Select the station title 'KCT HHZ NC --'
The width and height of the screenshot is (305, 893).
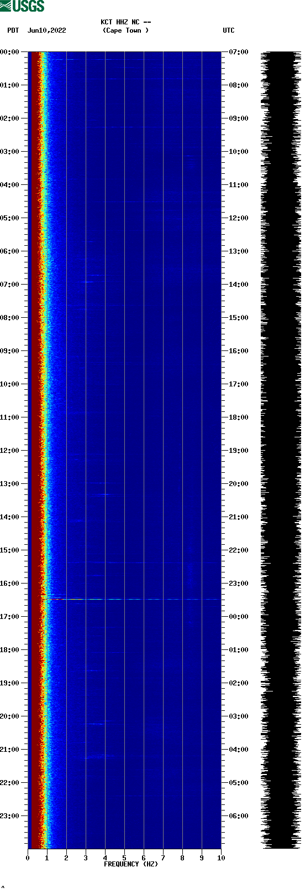pos(126,22)
